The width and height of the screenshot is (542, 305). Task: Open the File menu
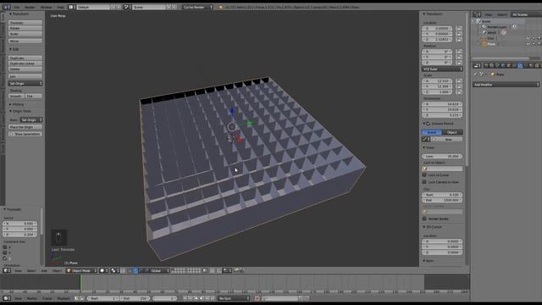tap(17, 7)
